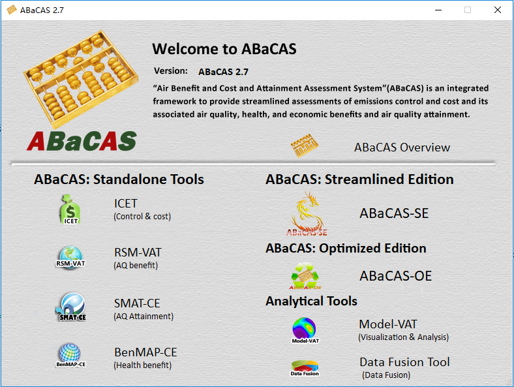The height and width of the screenshot is (387, 514).
Task: Select the RSM-VAT tool label
Action: pyautogui.click(x=138, y=252)
